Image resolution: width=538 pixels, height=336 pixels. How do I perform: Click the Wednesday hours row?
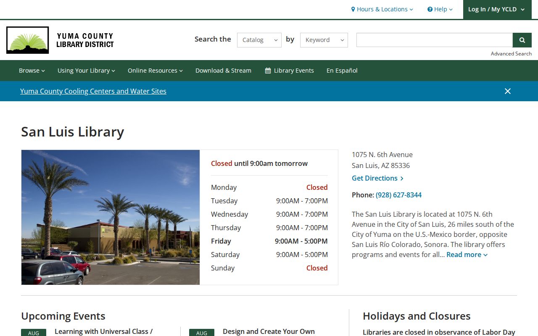(x=269, y=214)
